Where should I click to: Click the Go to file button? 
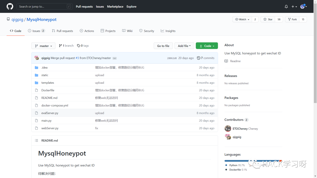click(163, 46)
